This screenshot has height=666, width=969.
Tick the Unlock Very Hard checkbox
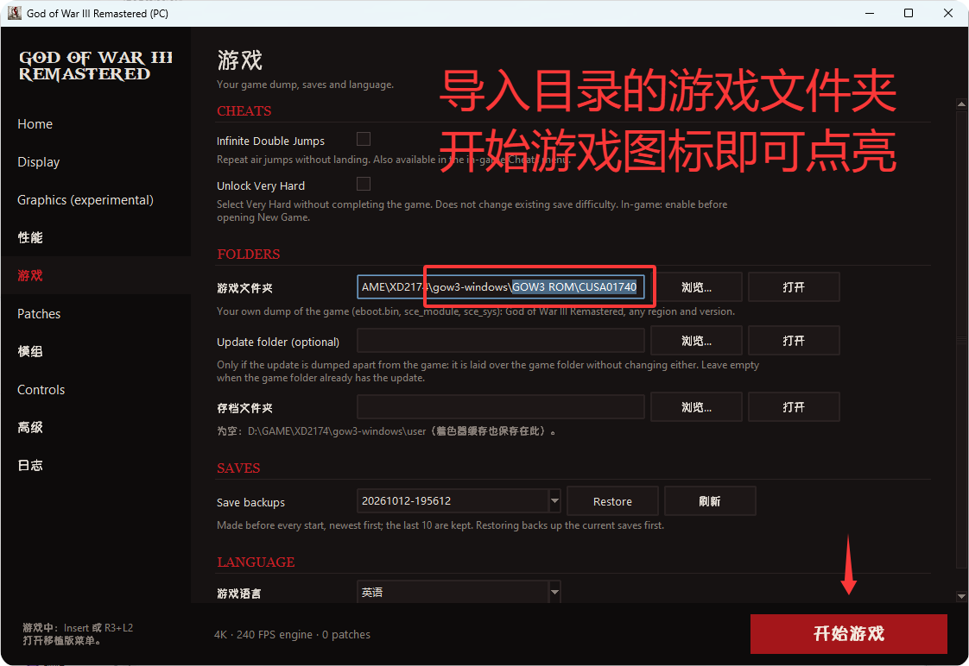coord(364,184)
